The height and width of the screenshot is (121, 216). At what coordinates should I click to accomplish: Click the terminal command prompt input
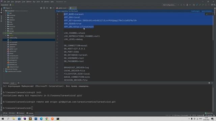tap(32, 108)
